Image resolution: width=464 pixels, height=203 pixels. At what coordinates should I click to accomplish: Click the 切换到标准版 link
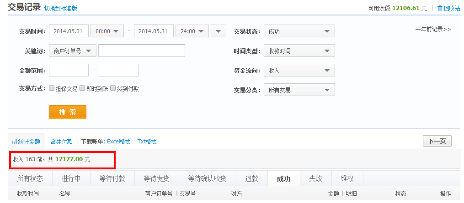(x=61, y=8)
